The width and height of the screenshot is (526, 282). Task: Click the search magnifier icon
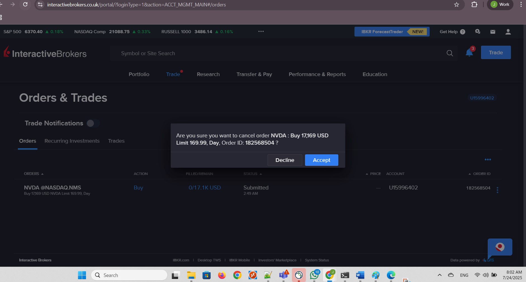pos(450,53)
